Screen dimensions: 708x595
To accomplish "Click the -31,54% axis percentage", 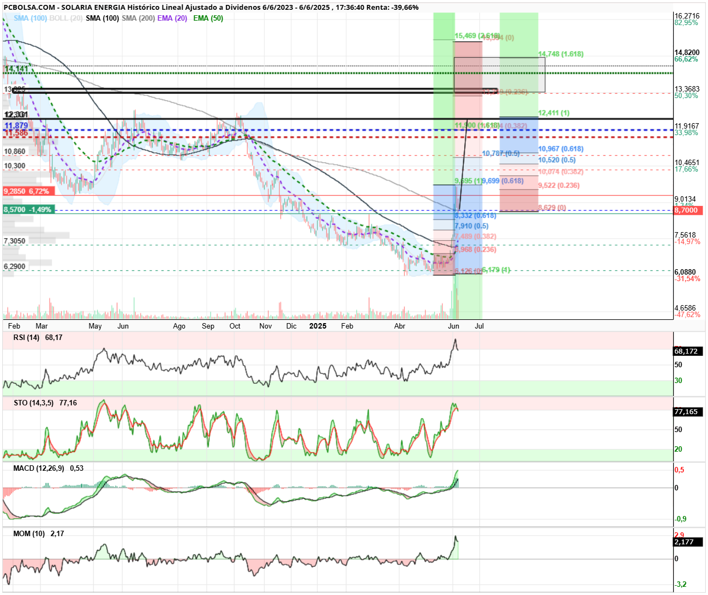I will 687,279.
